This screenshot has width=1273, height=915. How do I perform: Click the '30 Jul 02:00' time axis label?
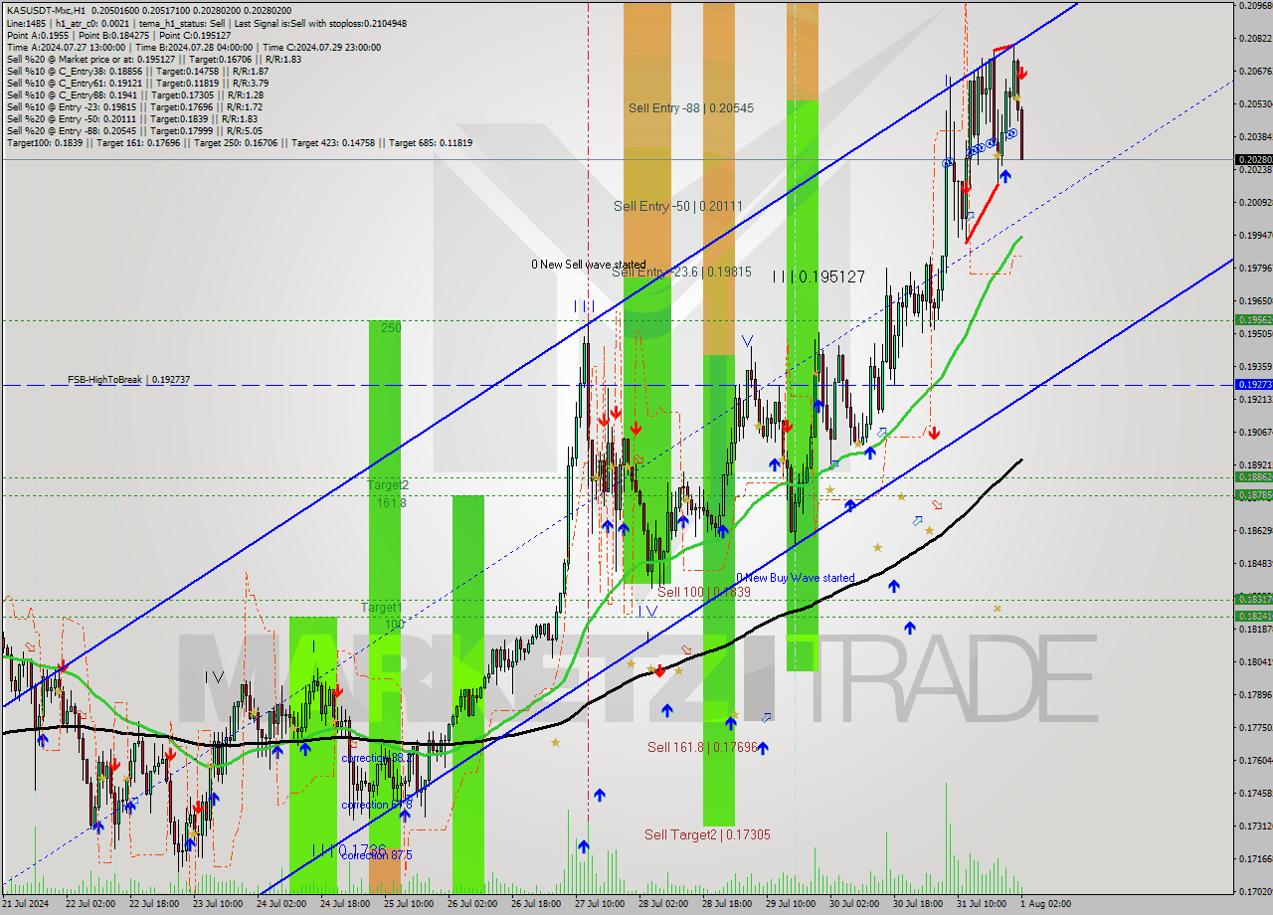click(854, 904)
